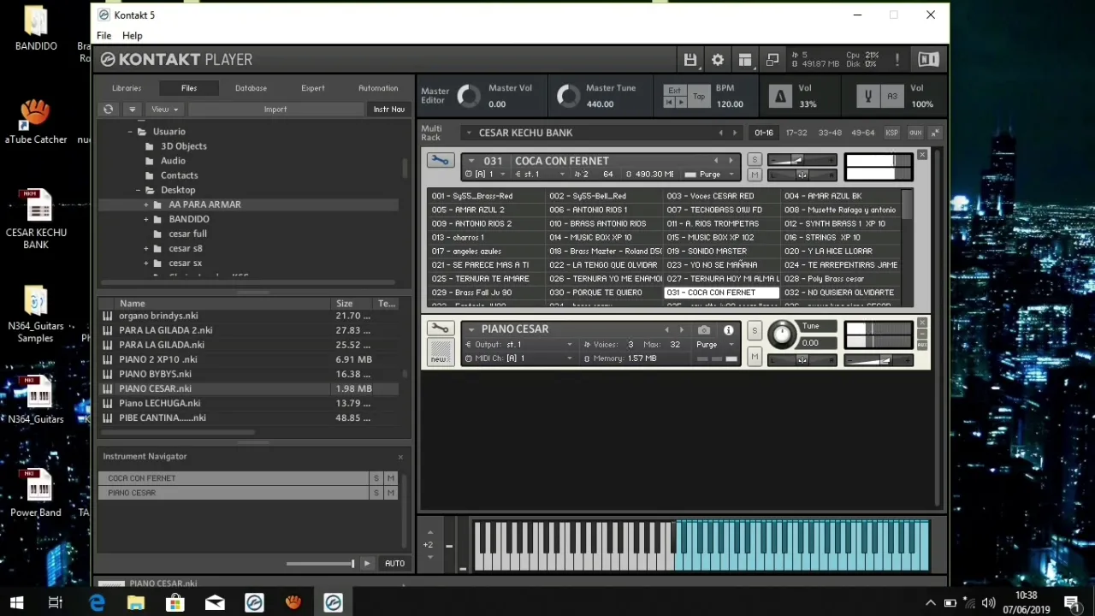The image size is (1095, 616).
Task: Toggle the AUTO preview button
Action: click(394, 564)
